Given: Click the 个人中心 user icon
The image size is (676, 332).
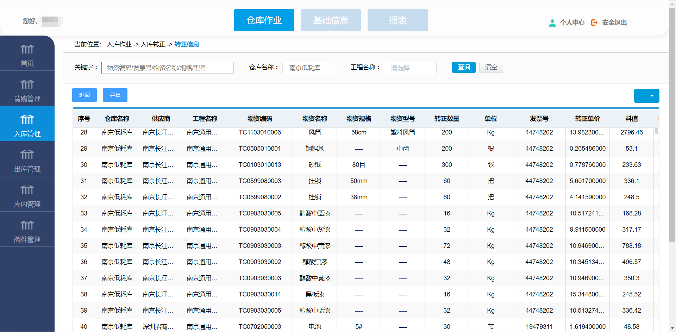Looking at the screenshot, I should pyautogui.click(x=552, y=23).
